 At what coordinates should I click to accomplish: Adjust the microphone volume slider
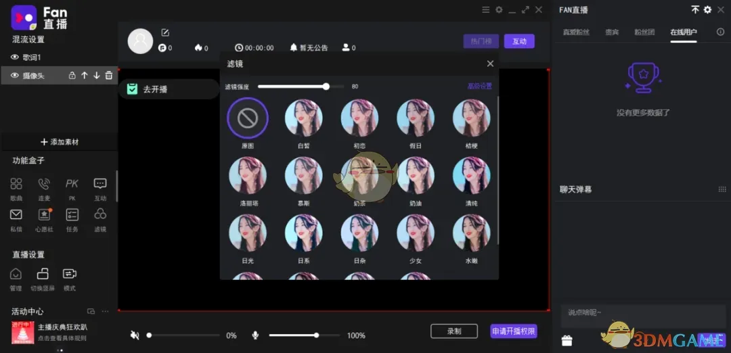[305, 335]
